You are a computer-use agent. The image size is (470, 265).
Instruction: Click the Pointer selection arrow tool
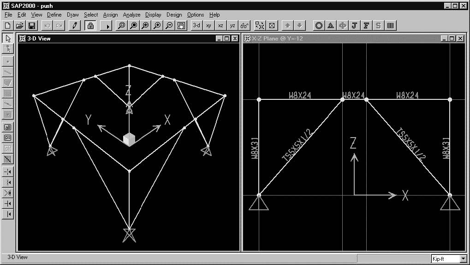(8, 38)
